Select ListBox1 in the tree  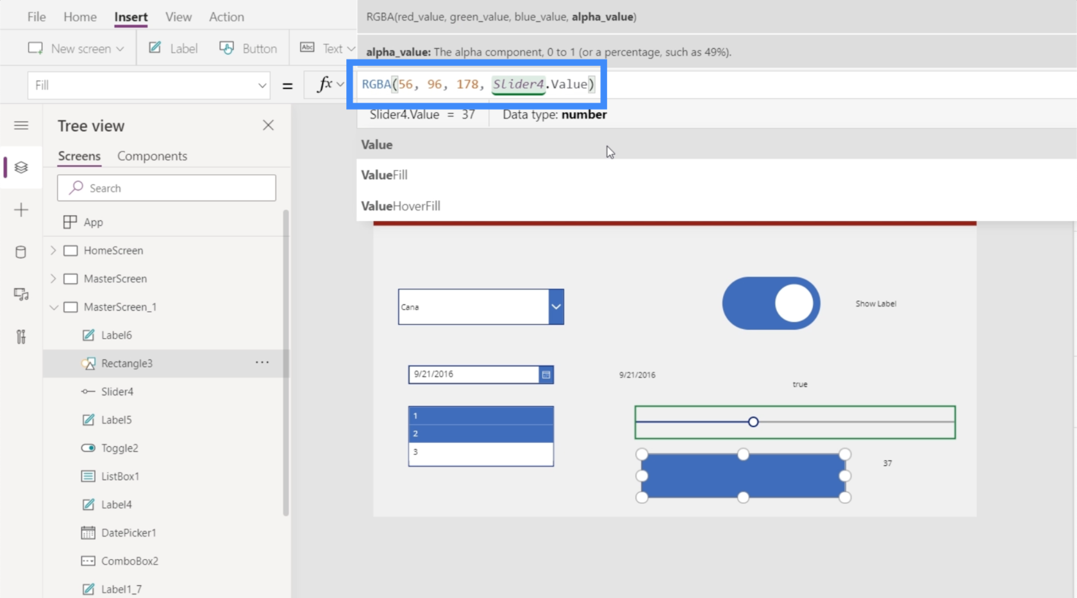click(x=120, y=476)
